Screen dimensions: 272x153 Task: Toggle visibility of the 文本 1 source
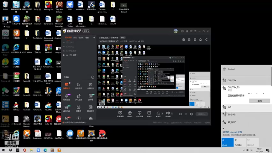click(64, 42)
